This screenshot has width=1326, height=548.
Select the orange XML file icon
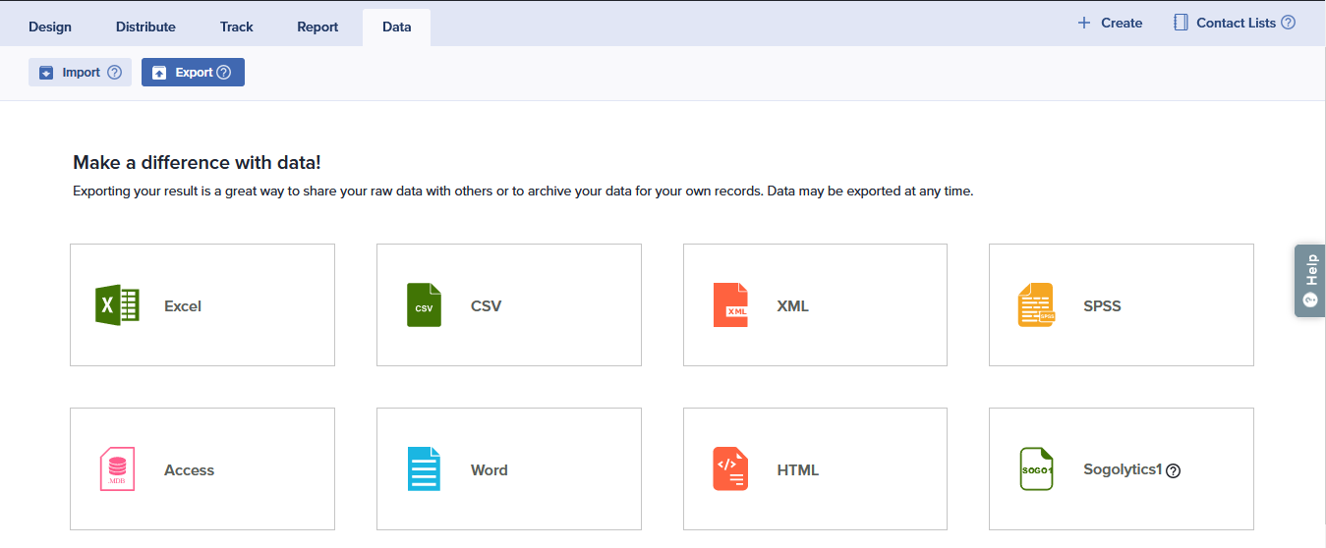730,305
